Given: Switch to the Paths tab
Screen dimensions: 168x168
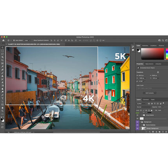Looking at the screenshot, I should (x=153, y=100).
